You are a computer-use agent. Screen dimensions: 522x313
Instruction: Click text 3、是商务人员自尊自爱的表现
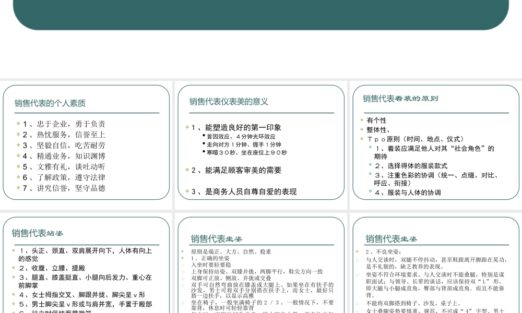244,191
